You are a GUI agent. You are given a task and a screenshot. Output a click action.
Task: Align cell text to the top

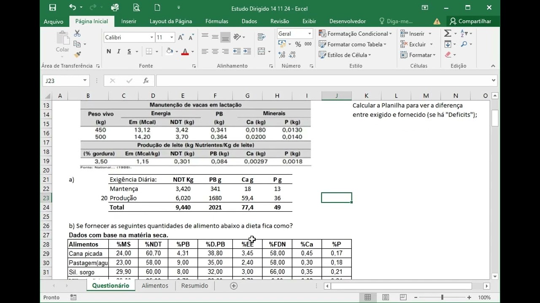point(205,37)
